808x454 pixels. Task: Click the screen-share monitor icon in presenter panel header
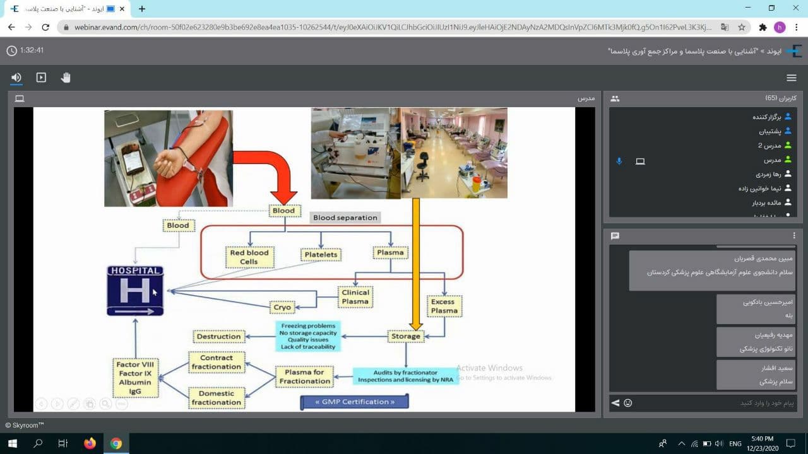pyautogui.click(x=20, y=98)
